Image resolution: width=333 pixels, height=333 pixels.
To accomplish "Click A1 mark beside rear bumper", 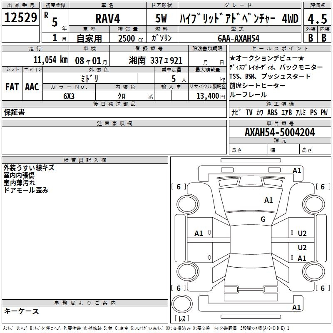I will click(x=296, y=307).
